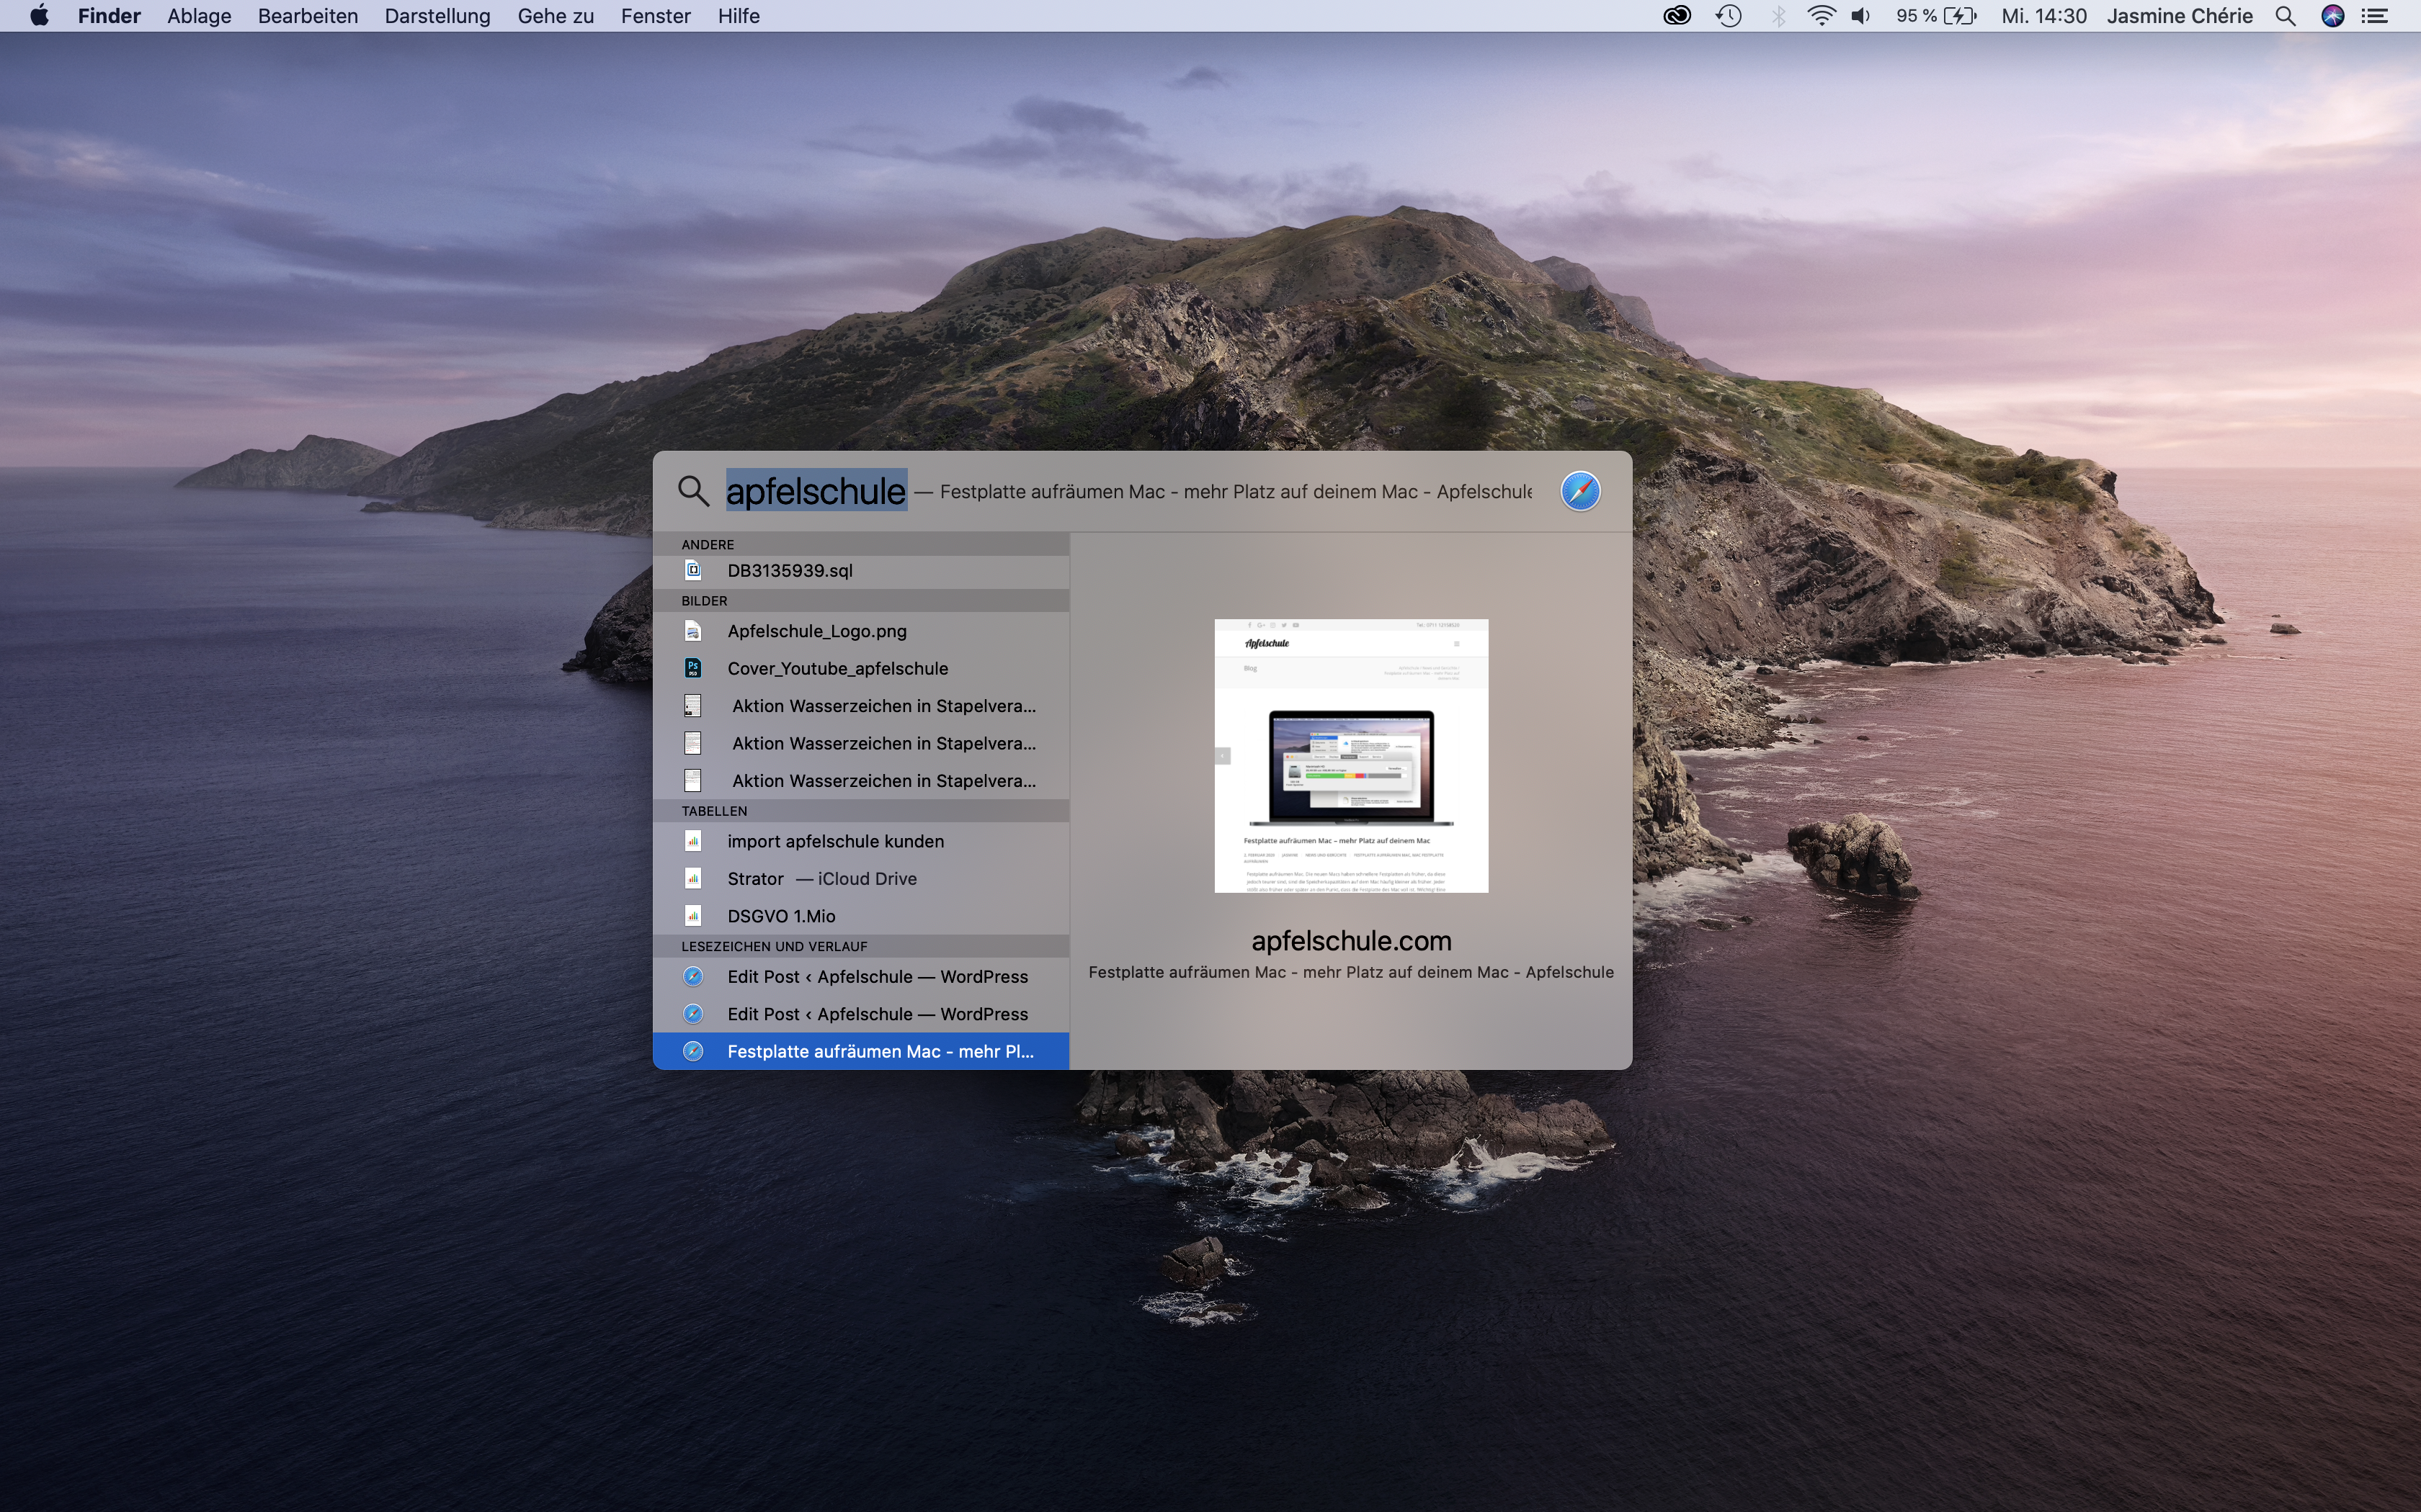2421x1512 pixels.
Task: Open the Finder menu
Action: click(x=109, y=16)
